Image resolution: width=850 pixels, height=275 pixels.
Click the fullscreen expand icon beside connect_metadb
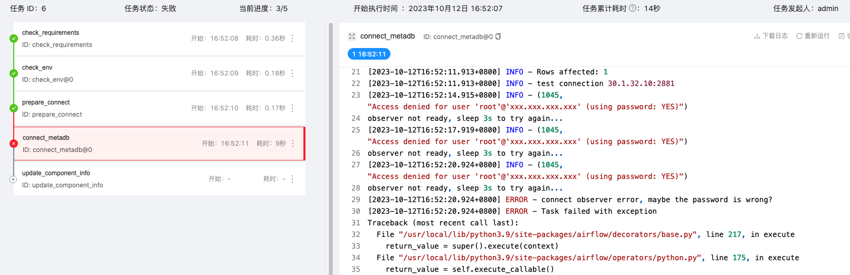pyautogui.click(x=352, y=36)
